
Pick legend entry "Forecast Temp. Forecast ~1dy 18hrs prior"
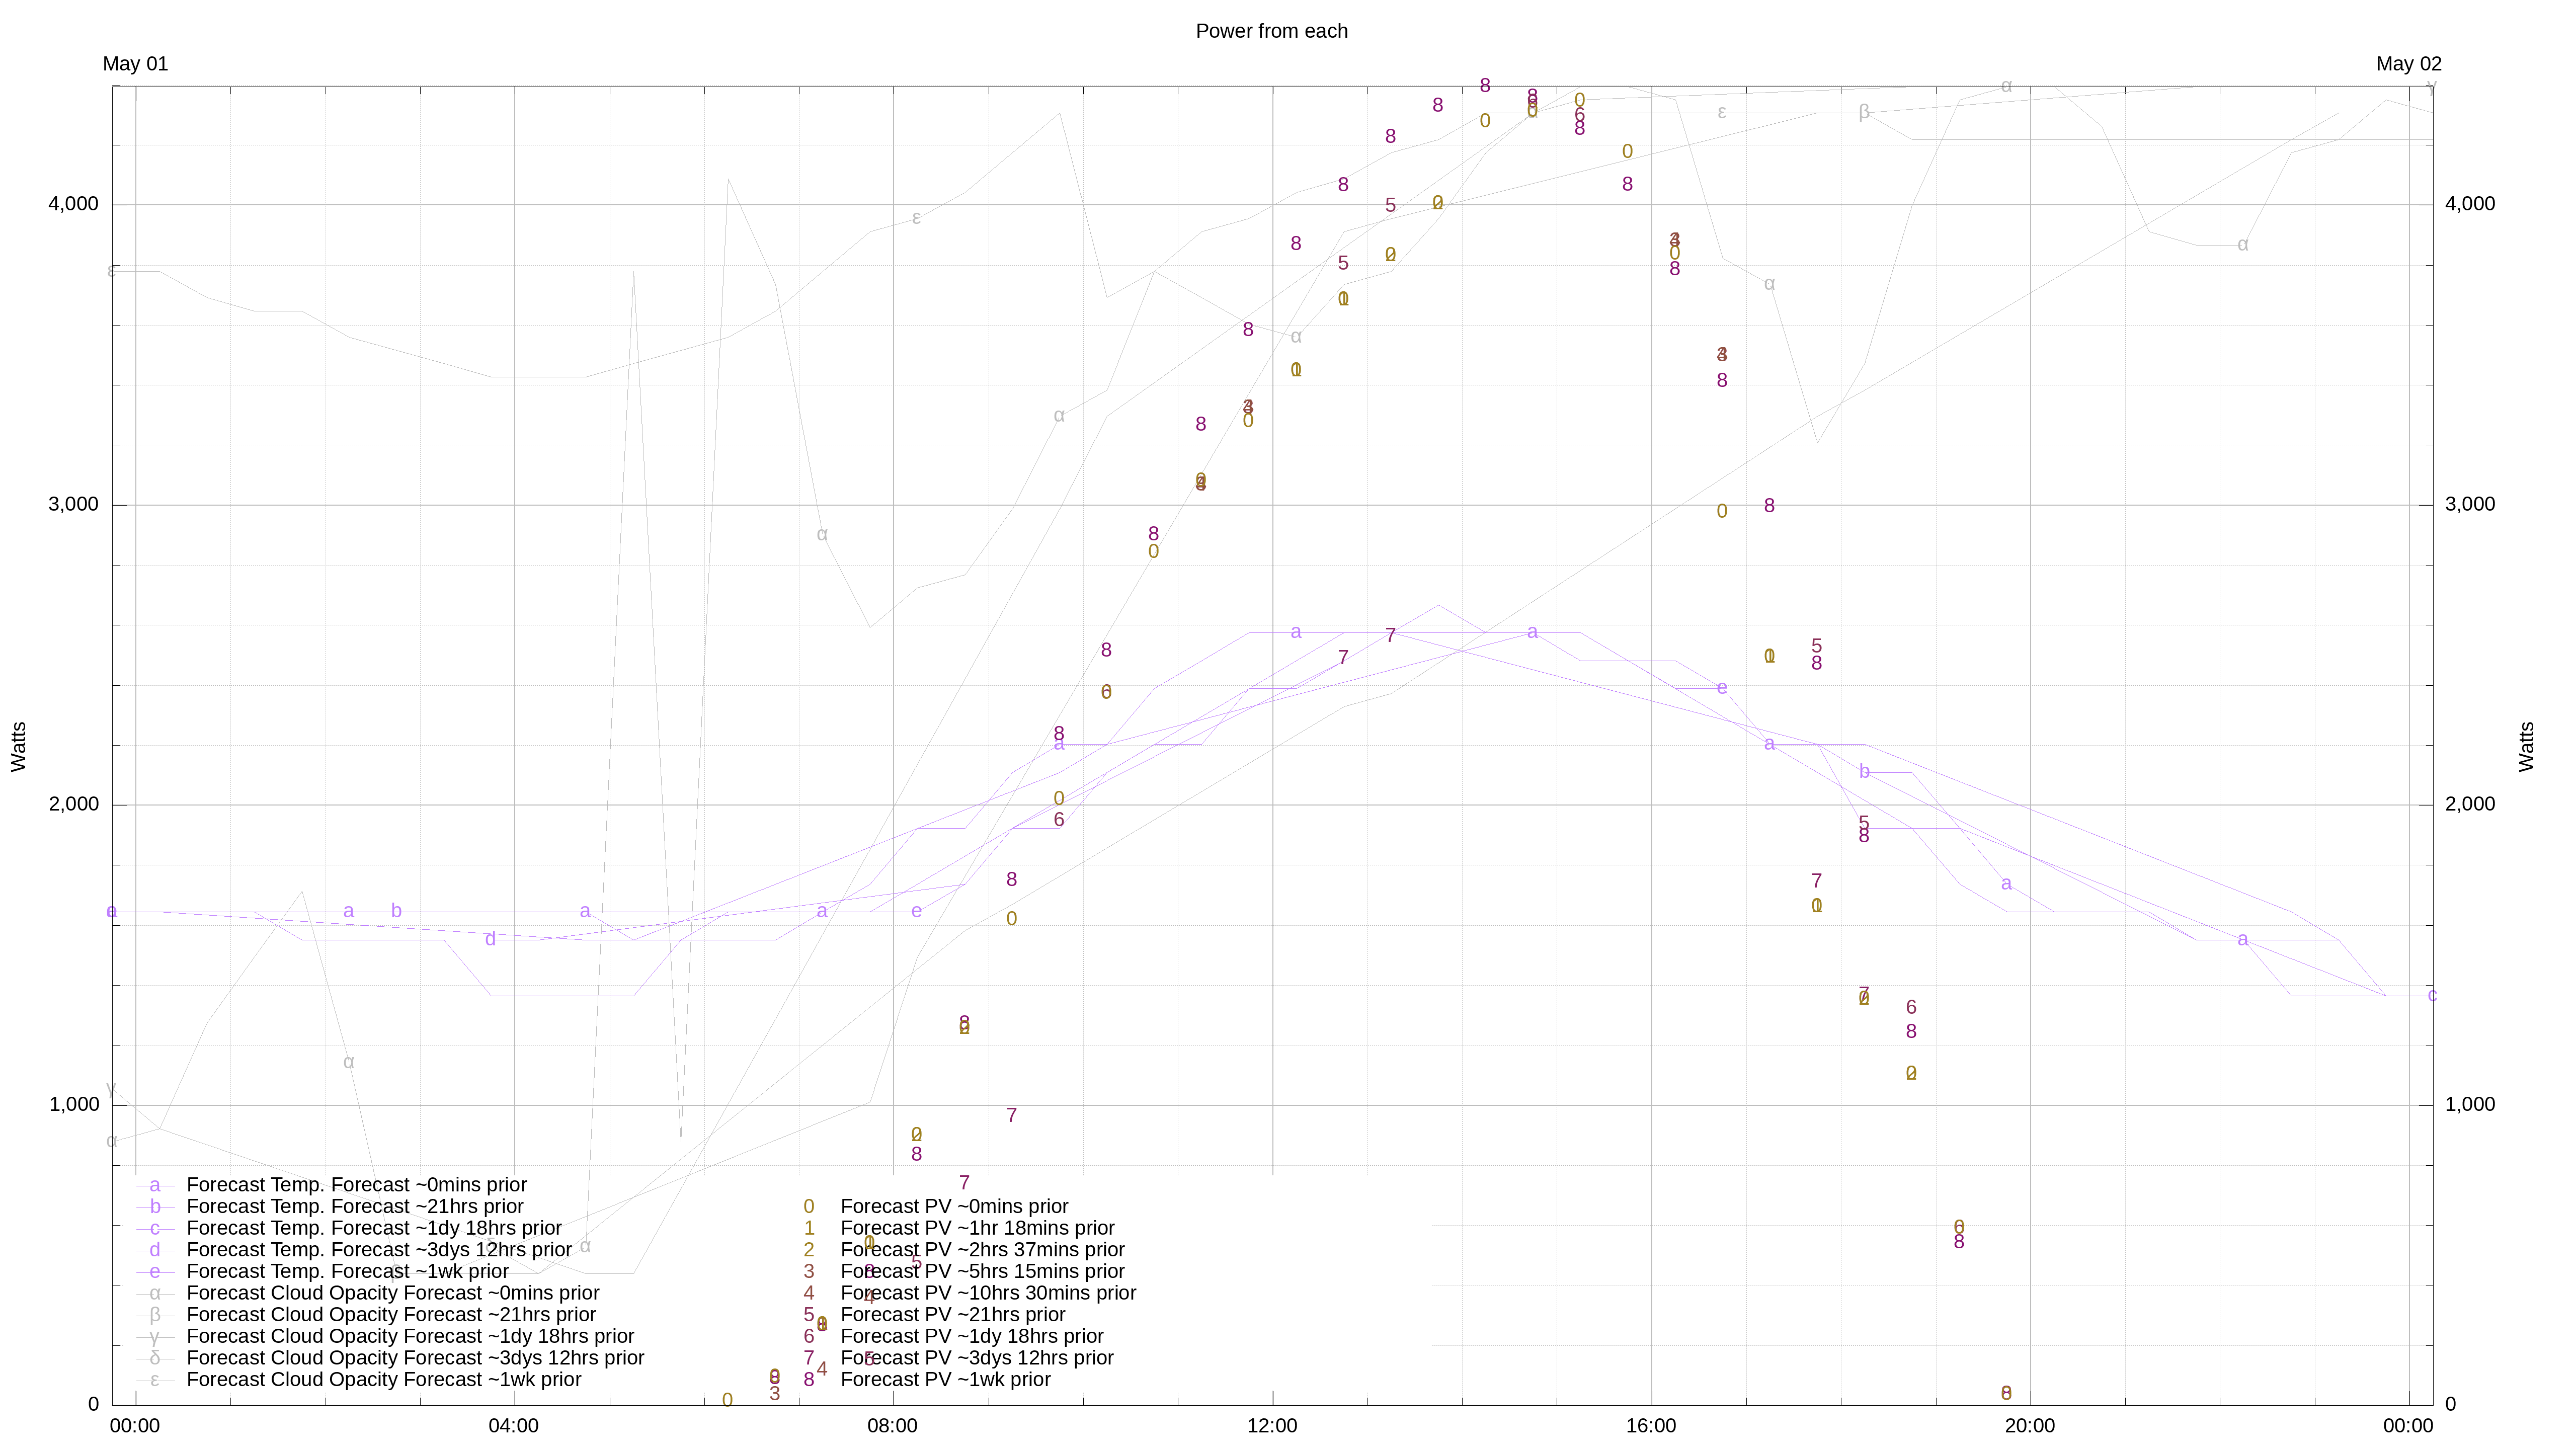click(x=374, y=1228)
